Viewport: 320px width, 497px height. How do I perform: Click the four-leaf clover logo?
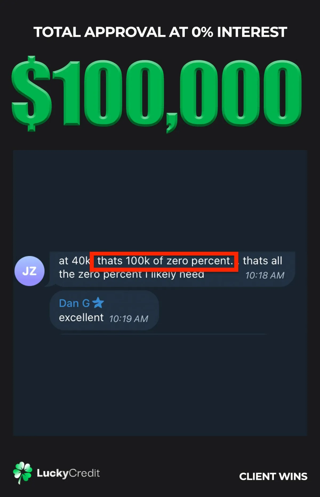tap(22, 473)
